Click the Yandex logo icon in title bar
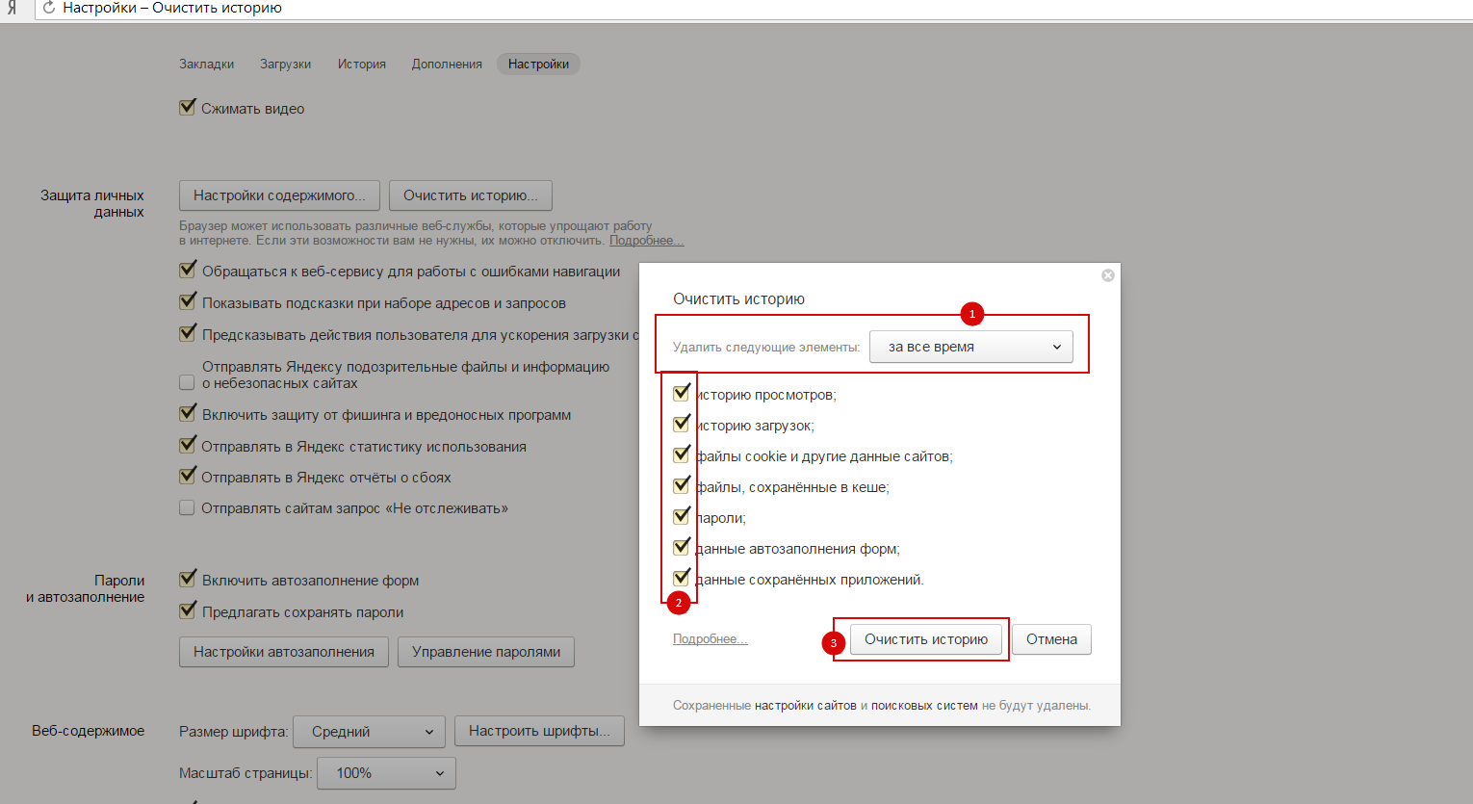The width and height of the screenshot is (1473, 804). pos(13,8)
